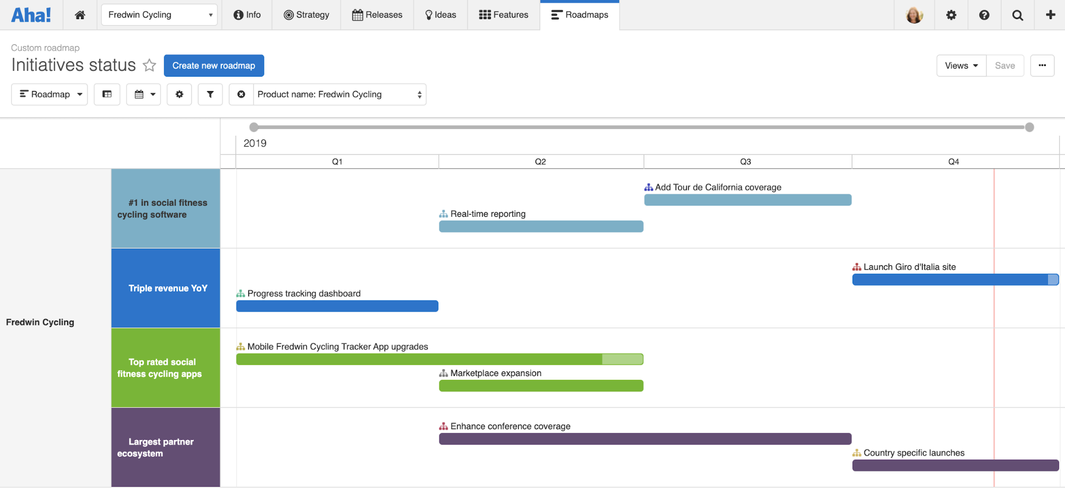The height and width of the screenshot is (498, 1065).
Task: Click the table layout icon button
Action: pos(107,94)
